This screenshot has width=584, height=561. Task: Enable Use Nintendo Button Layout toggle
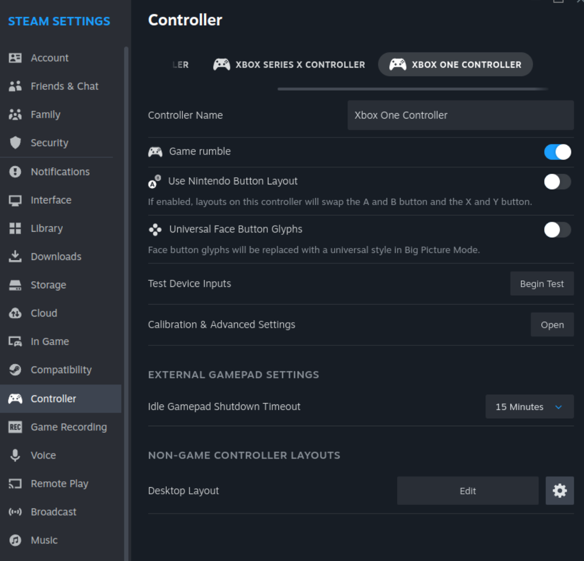[557, 182]
